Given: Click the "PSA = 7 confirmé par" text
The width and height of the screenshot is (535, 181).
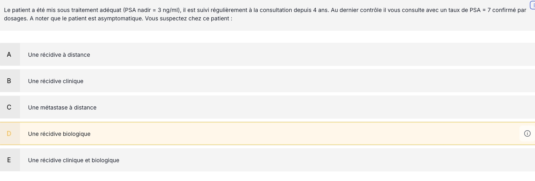Looking at the screenshot, I should (498, 10).
